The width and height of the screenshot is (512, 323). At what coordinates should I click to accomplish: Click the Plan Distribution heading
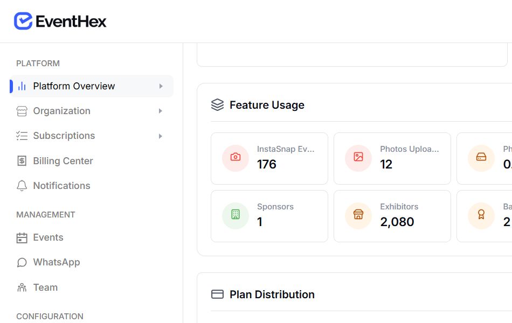coord(272,294)
